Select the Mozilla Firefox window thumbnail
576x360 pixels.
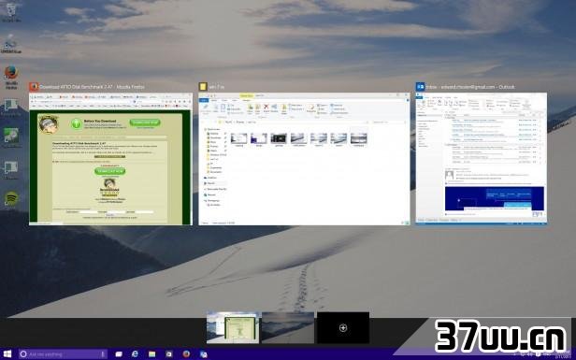coord(110,159)
